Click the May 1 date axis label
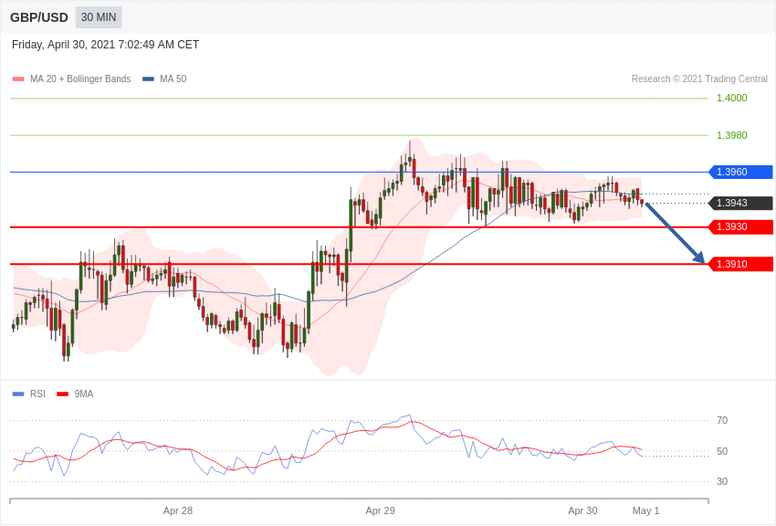This screenshot has height=526, width=776. pos(645,510)
